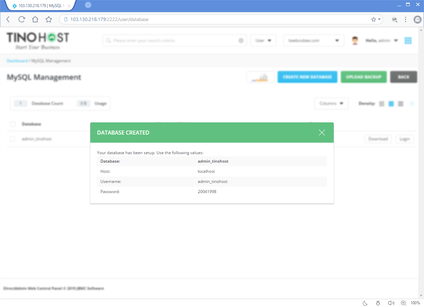The image size is (424, 307).
Task: Toggle the medium density highlighted option
Action: 391,103
